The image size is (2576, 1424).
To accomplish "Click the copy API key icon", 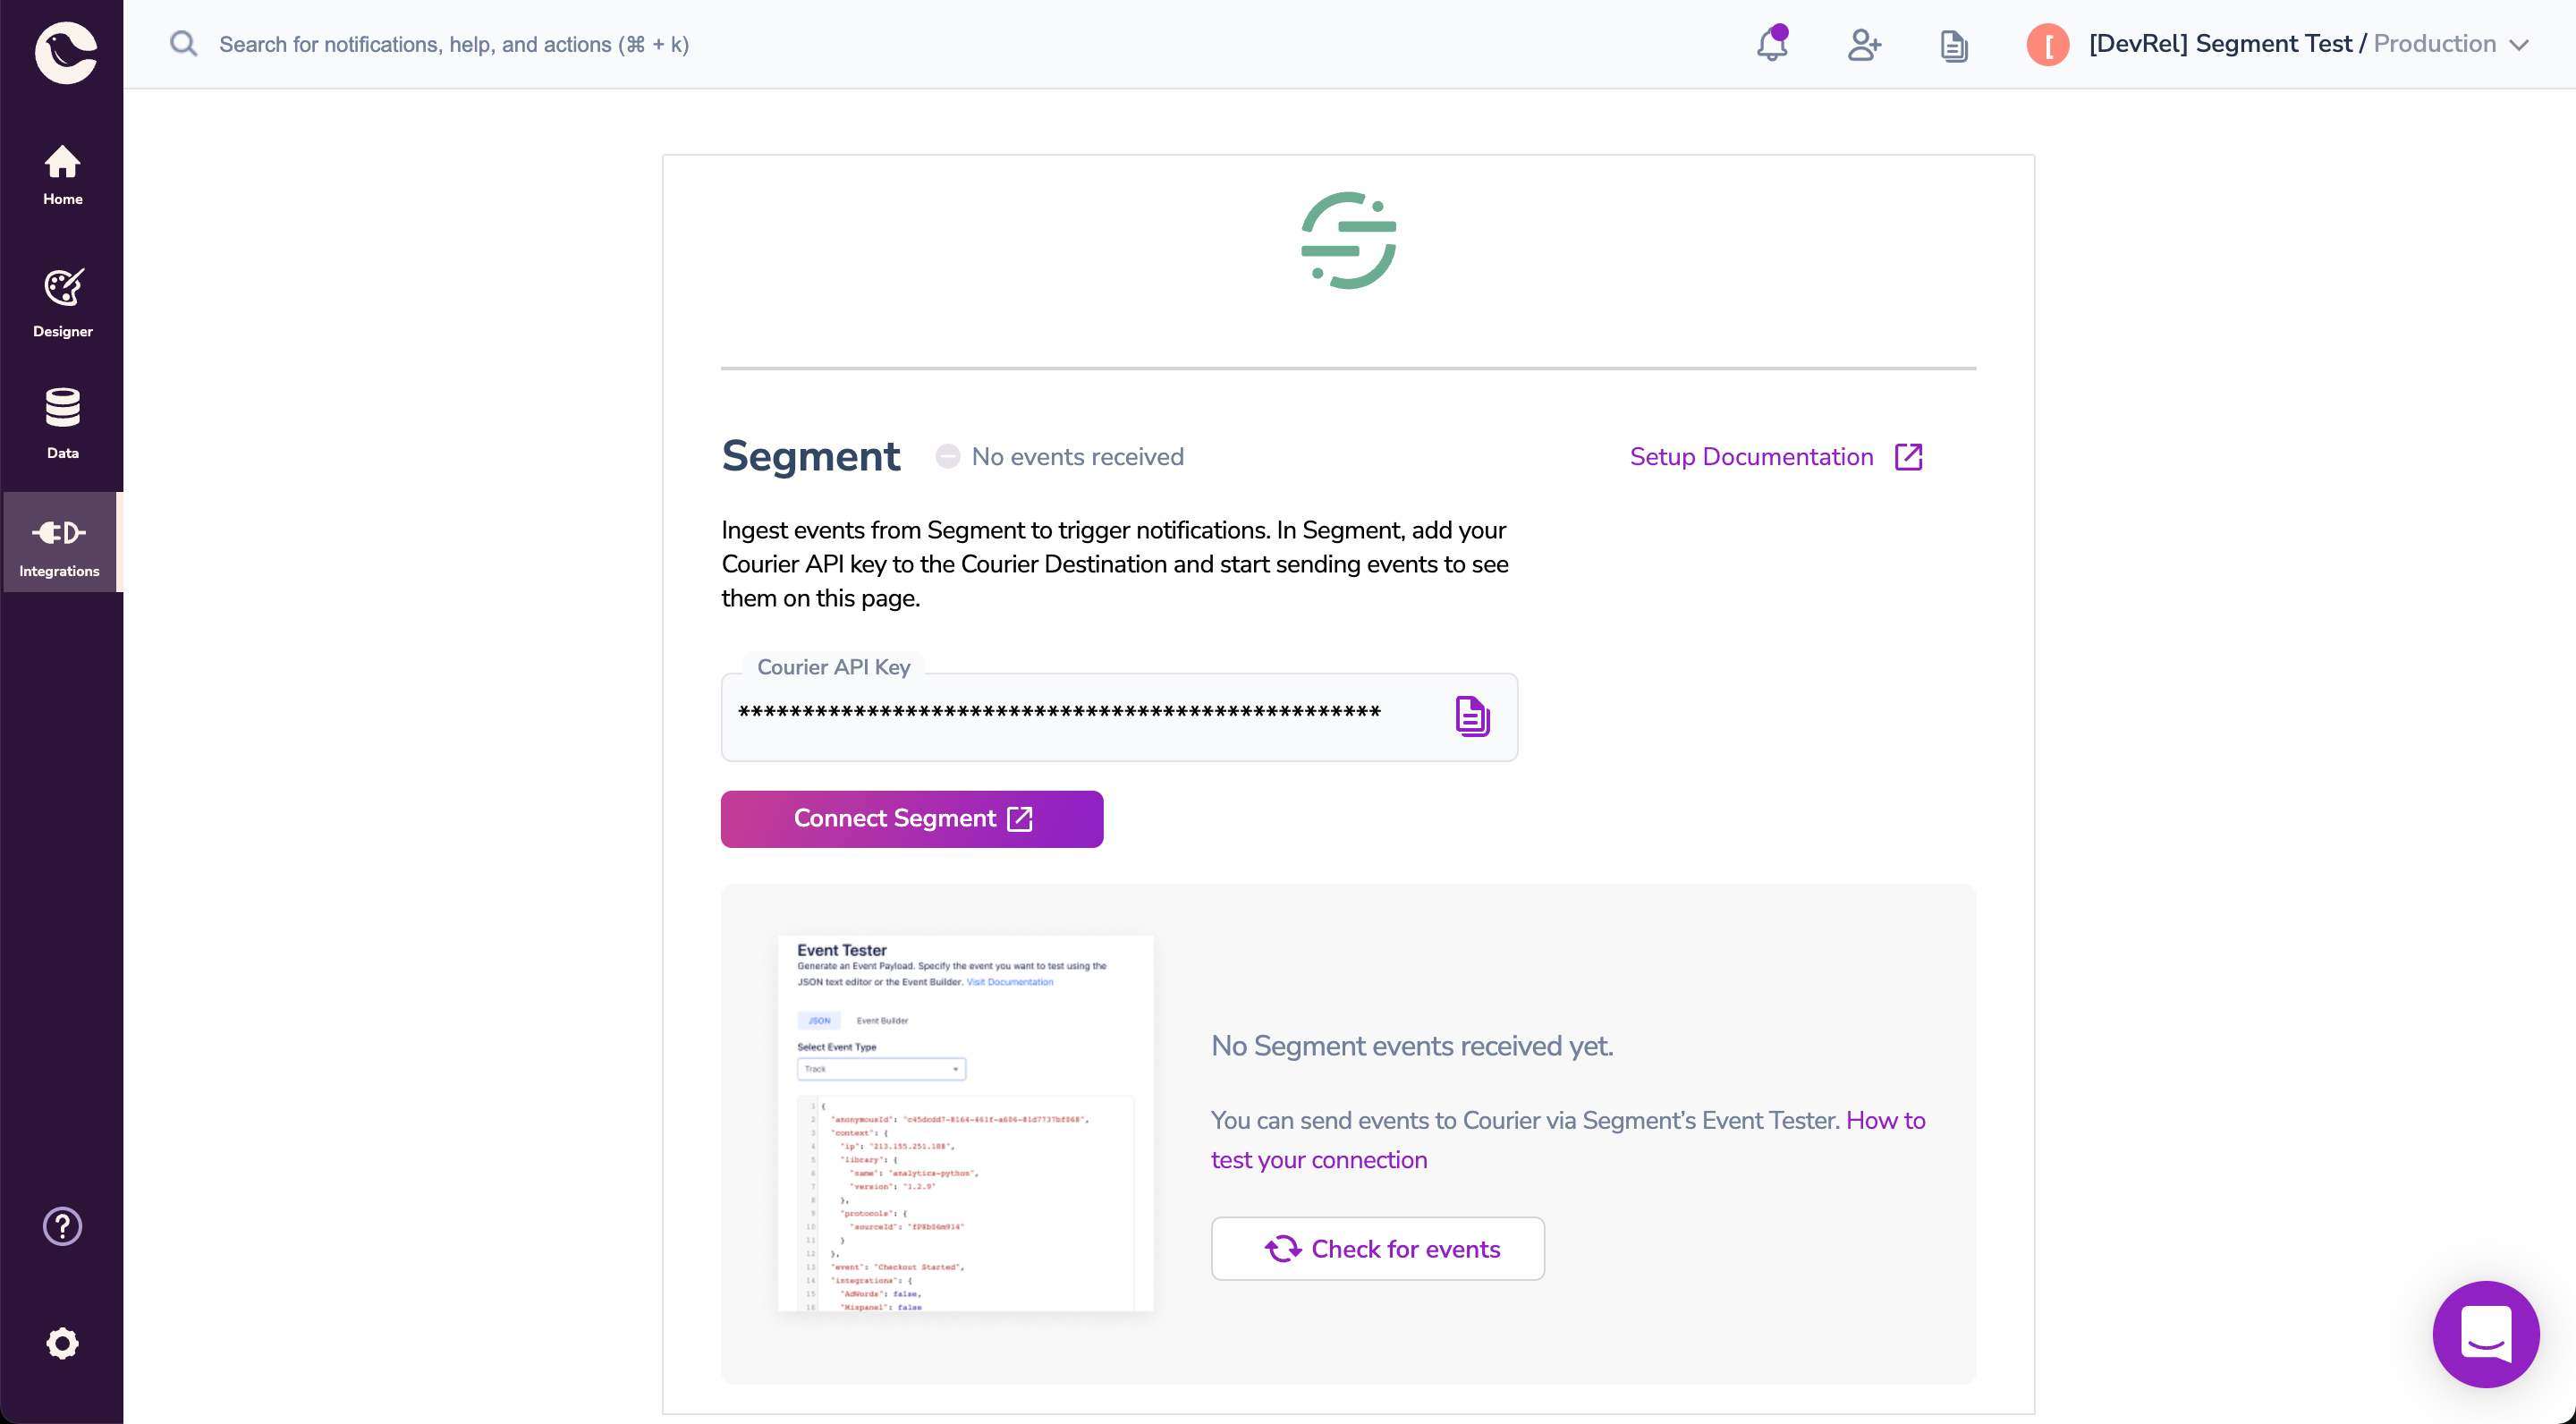I will pyautogui.click(x=1470, y=716).
